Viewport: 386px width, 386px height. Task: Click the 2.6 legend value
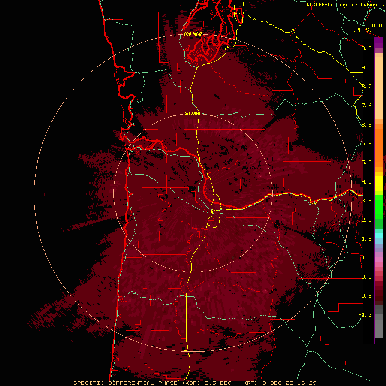(367, 220)
